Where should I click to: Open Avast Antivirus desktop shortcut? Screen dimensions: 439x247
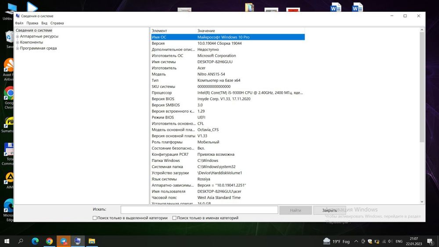(9, 70)
